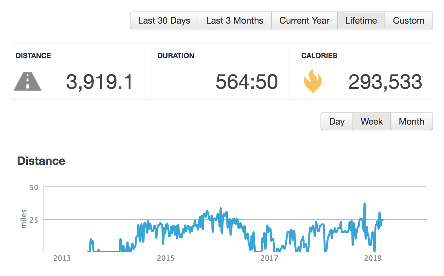Select the Lifetime range button
The image size is (444, 276).
pos(361,21)
